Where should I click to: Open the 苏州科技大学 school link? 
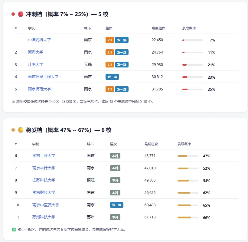click(x=44, y=217)
